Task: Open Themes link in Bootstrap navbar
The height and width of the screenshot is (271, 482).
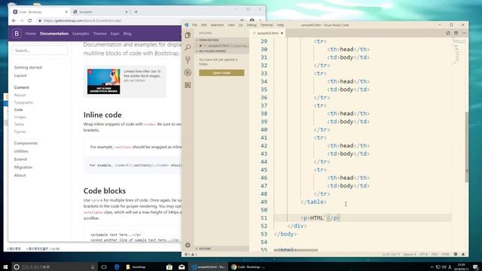Action: [x=100, y=33]
